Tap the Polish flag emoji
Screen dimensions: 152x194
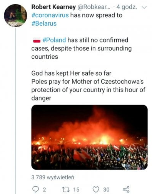(37, 40)
